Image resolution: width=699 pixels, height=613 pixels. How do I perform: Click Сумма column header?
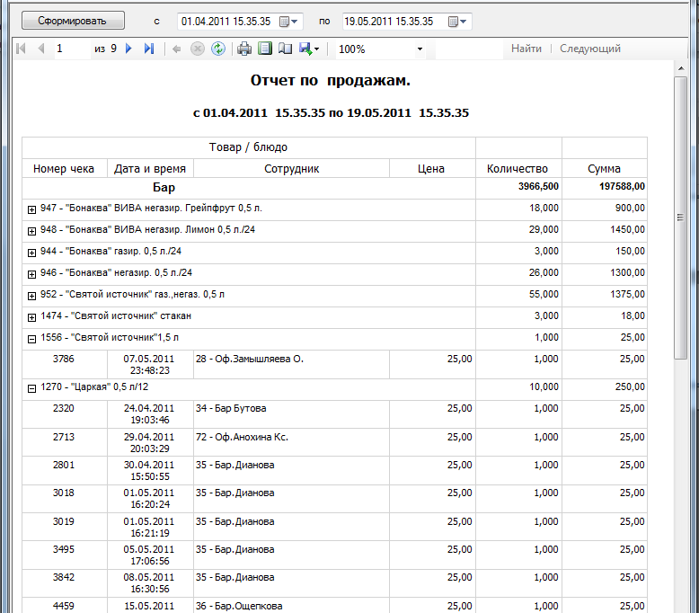click(x=604, y=168)
